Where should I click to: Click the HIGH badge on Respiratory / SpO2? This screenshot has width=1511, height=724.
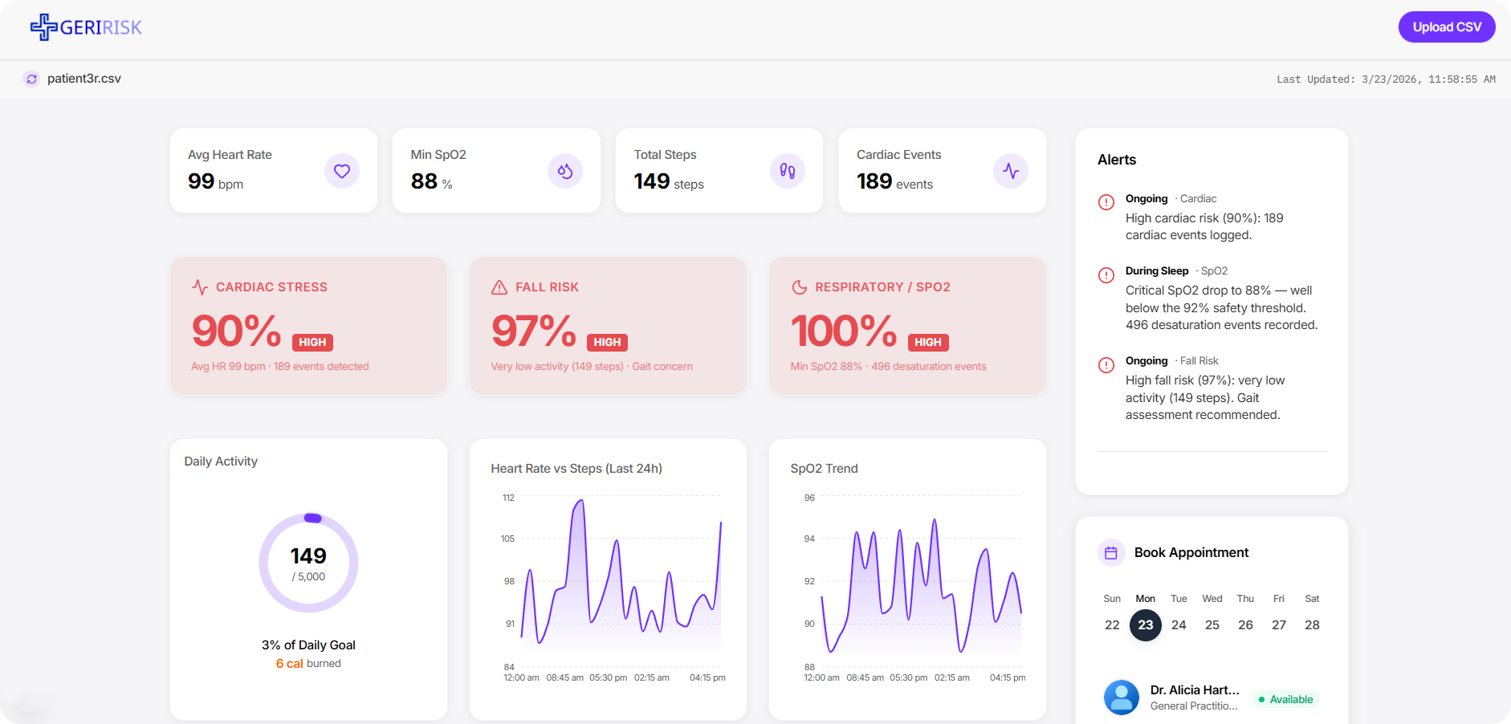(928, 342)
